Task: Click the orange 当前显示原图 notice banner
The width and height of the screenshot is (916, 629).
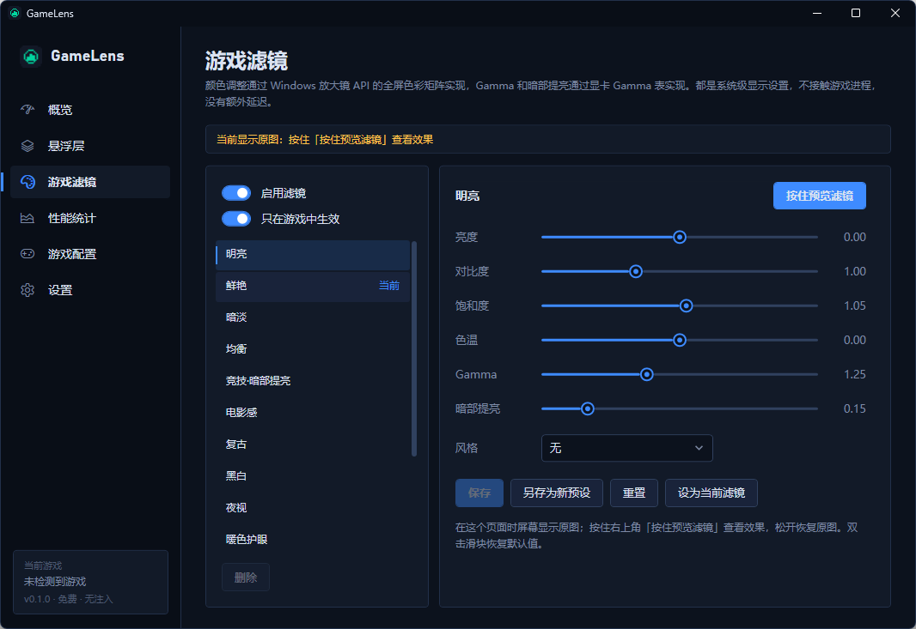Action: click(548, 140)
